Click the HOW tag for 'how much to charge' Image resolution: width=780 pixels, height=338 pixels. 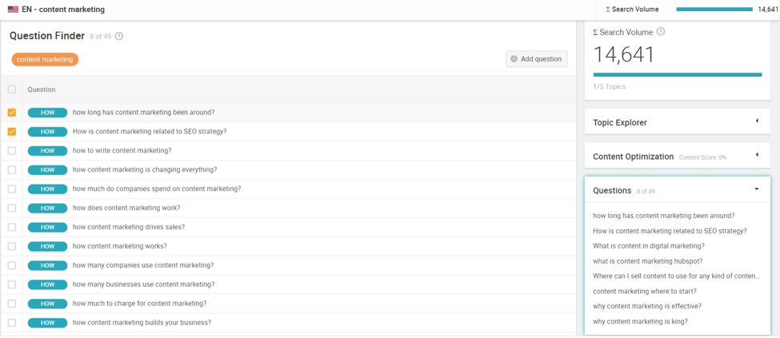(x=47, y=303)
